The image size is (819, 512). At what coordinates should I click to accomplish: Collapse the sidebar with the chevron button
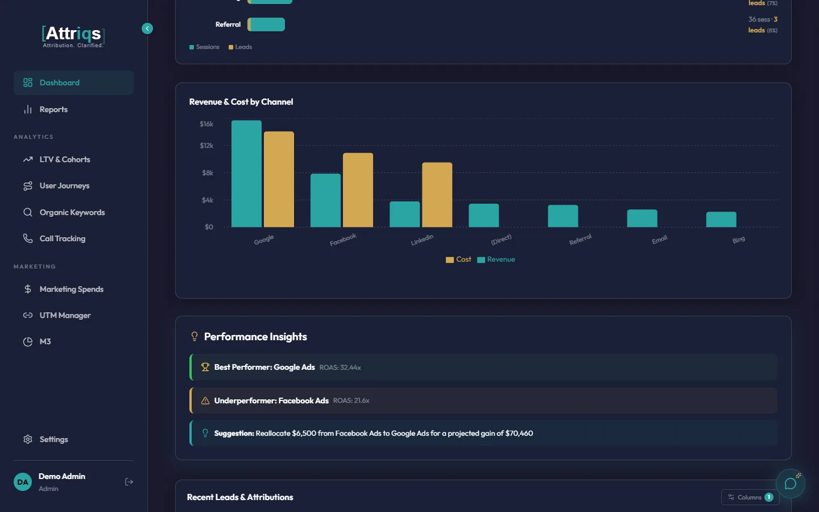point(147,28)
